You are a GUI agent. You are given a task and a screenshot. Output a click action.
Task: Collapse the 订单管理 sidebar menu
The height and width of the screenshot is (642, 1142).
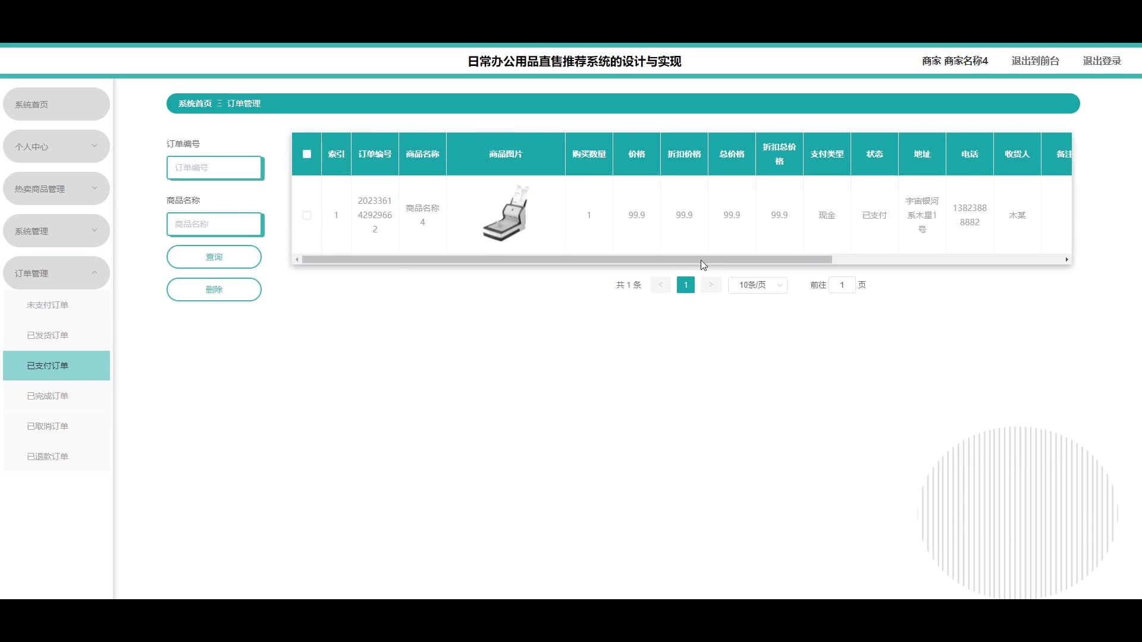57,273
